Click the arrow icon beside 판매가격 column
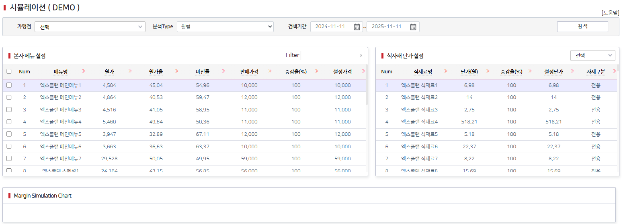This screenshot has width=623, height=224. [270, 71]
